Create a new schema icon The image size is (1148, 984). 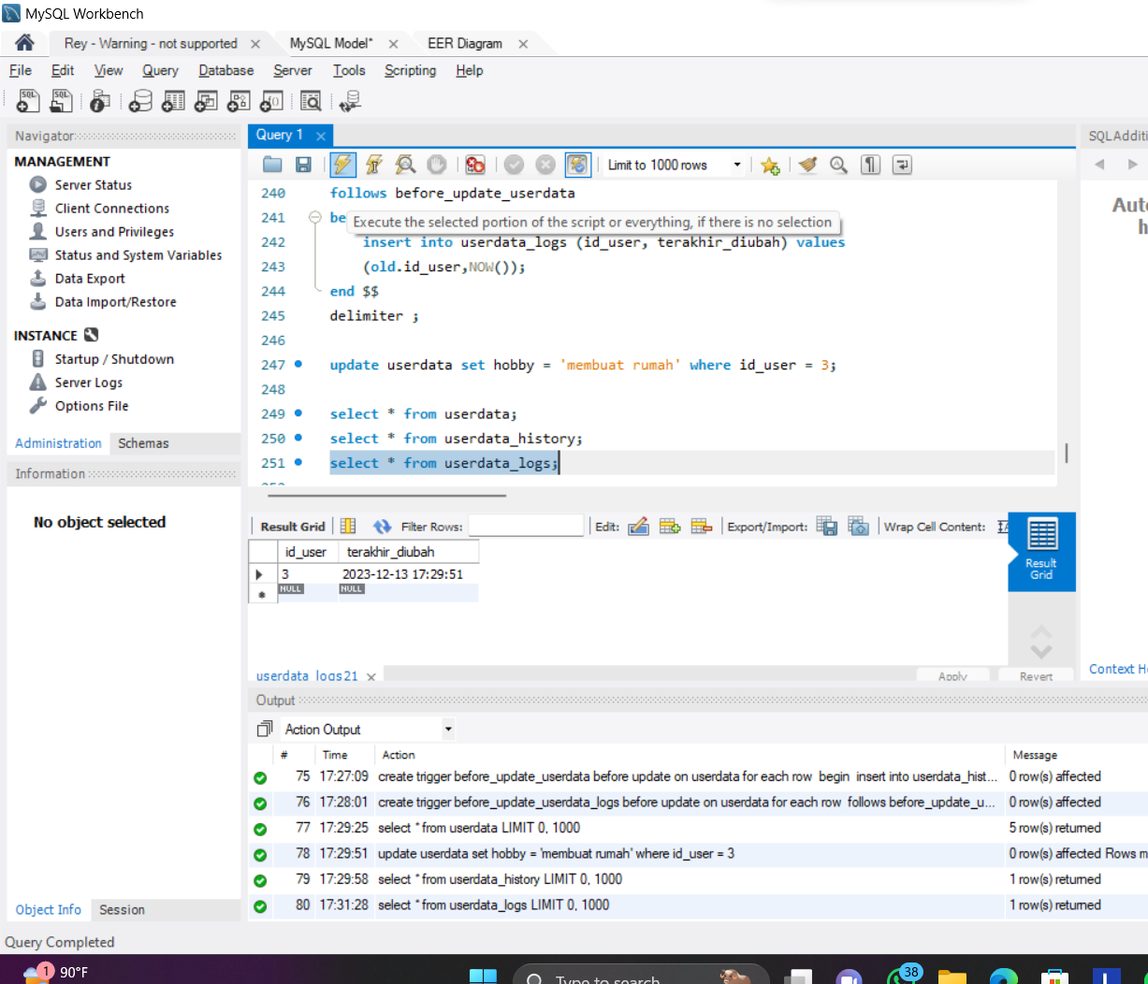click(x=140, y=101)
